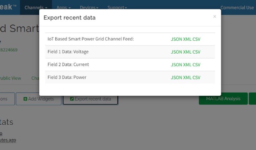Click the Add Widgets button
Viewport: 256px width, 150px height.
coord(39,99)
